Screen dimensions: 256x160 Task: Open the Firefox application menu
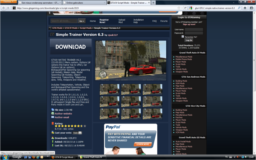[8, 2]
